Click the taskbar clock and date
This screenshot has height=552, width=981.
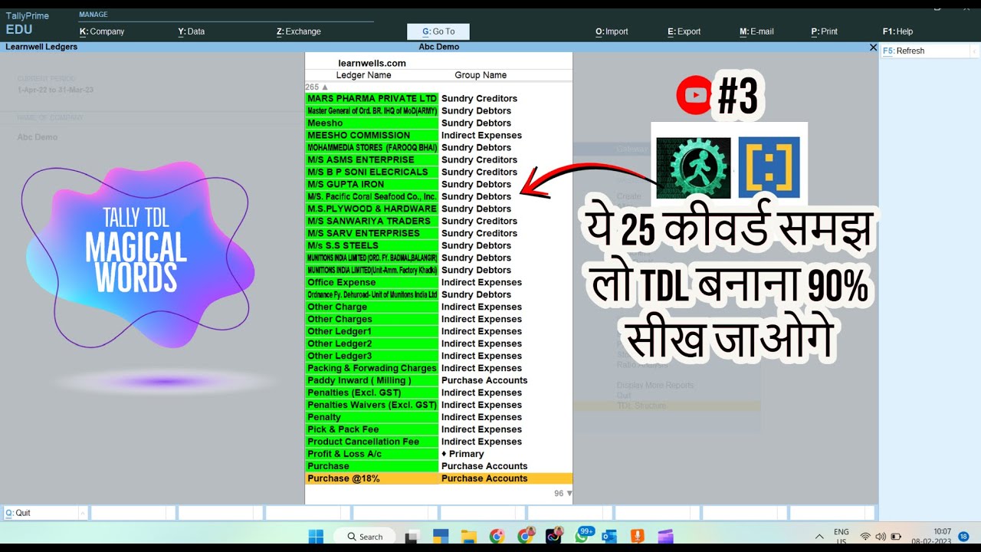coord(931,537)
